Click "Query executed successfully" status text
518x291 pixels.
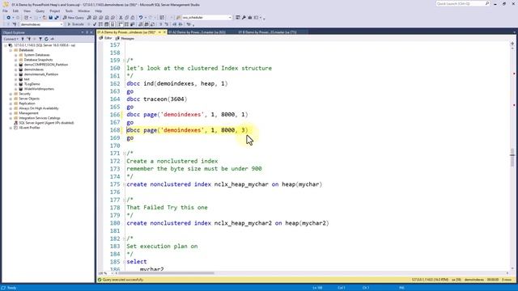pos(123,280)
